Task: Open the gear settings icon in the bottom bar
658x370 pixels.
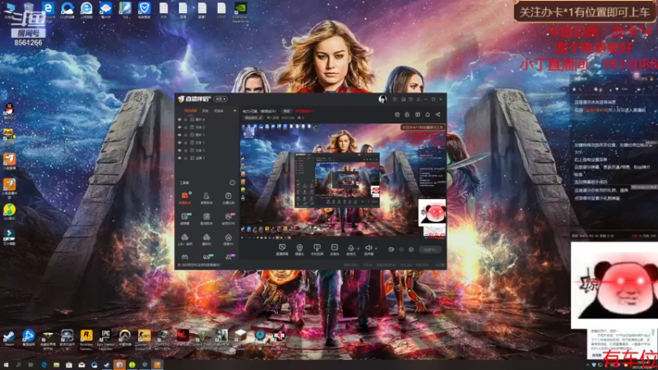Action: (x=410, y=249)
